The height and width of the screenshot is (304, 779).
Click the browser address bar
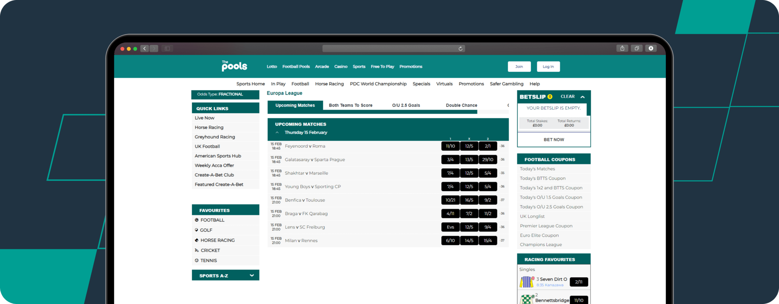[394, 49]
